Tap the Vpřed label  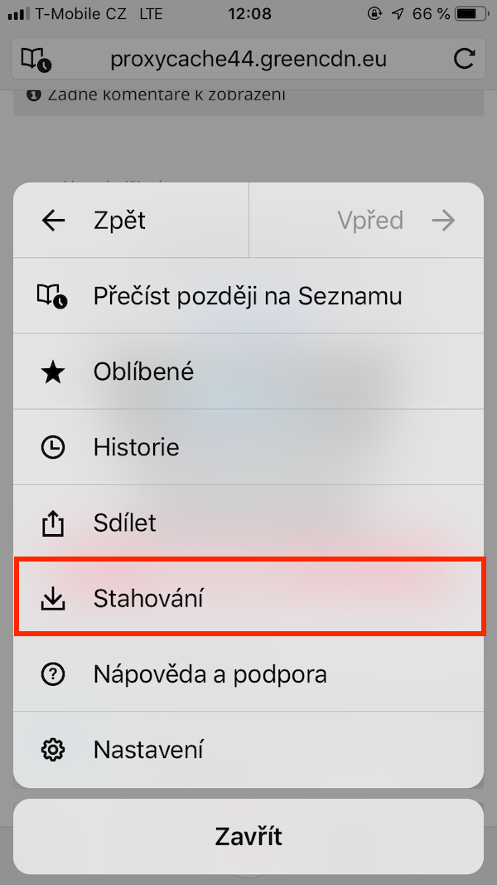(x=370, y=221)
